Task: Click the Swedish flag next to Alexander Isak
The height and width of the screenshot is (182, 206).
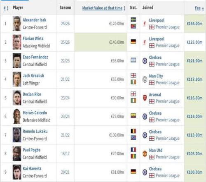Action: tap(133, 20)
